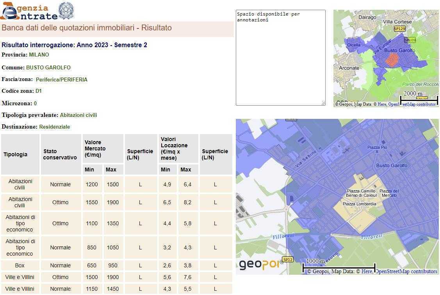Image resolution: width=440 pixels, height=295 pixels.
Task: Click the 2000 m scale bar on overview map
Action: [419, 100]
